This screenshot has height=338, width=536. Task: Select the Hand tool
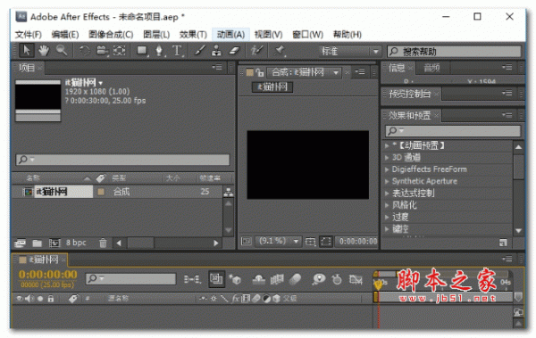coord(44,51)
